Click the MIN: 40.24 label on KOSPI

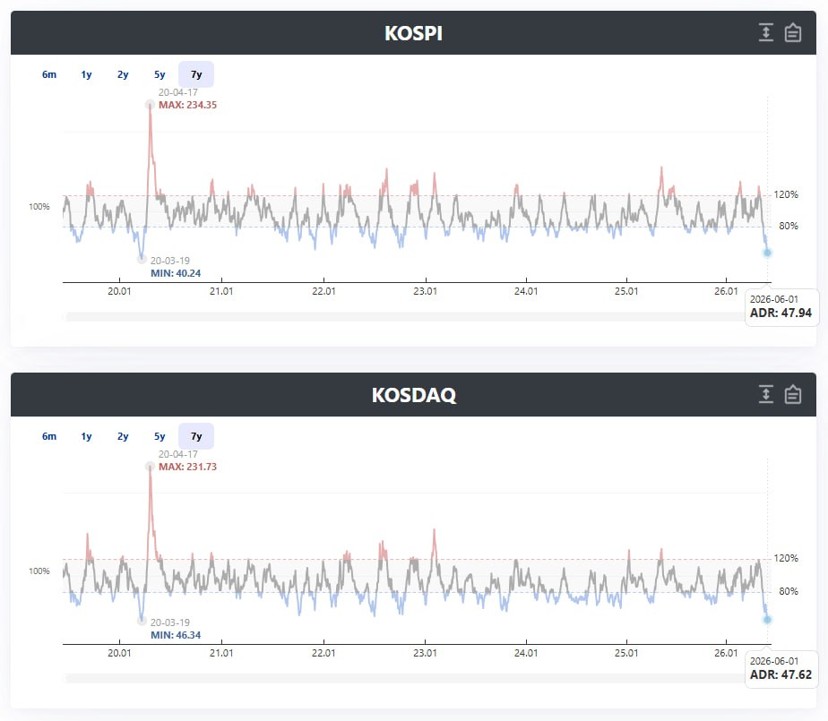[x=176, y=273]
